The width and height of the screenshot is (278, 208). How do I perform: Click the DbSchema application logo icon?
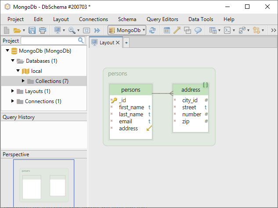(x=7, y=7)
